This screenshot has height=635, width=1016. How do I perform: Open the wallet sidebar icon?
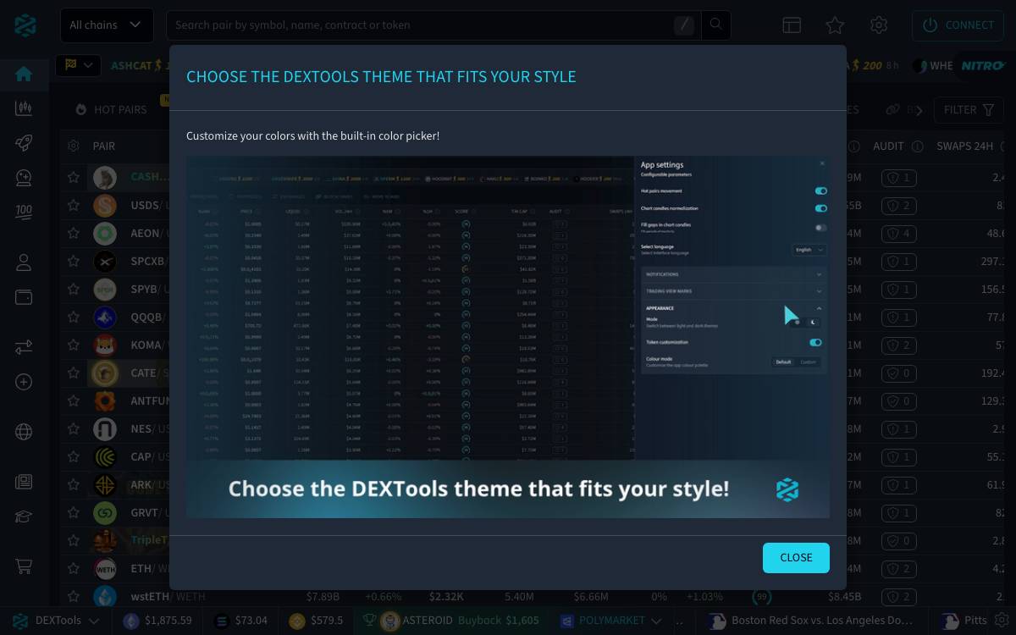(24, 297)
